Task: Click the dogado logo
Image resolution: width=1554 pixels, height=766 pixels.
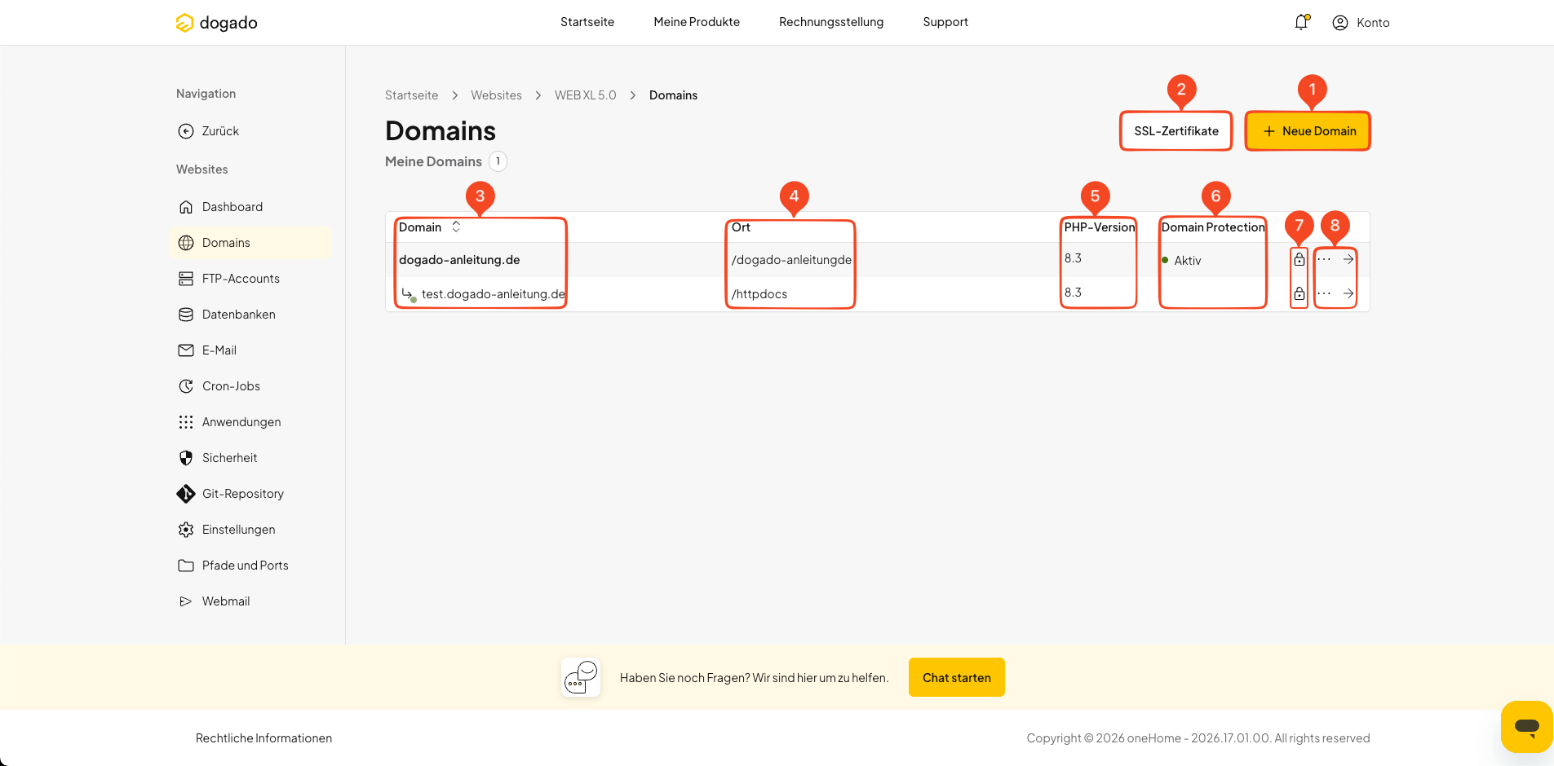Action: (216, 23)
